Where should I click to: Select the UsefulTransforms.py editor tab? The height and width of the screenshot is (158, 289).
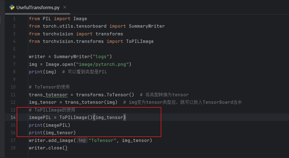(37, 7)
